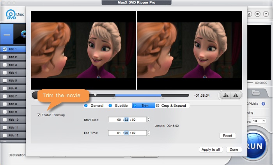
Task: Click the output video preview on right
Action: click(190, 50)
